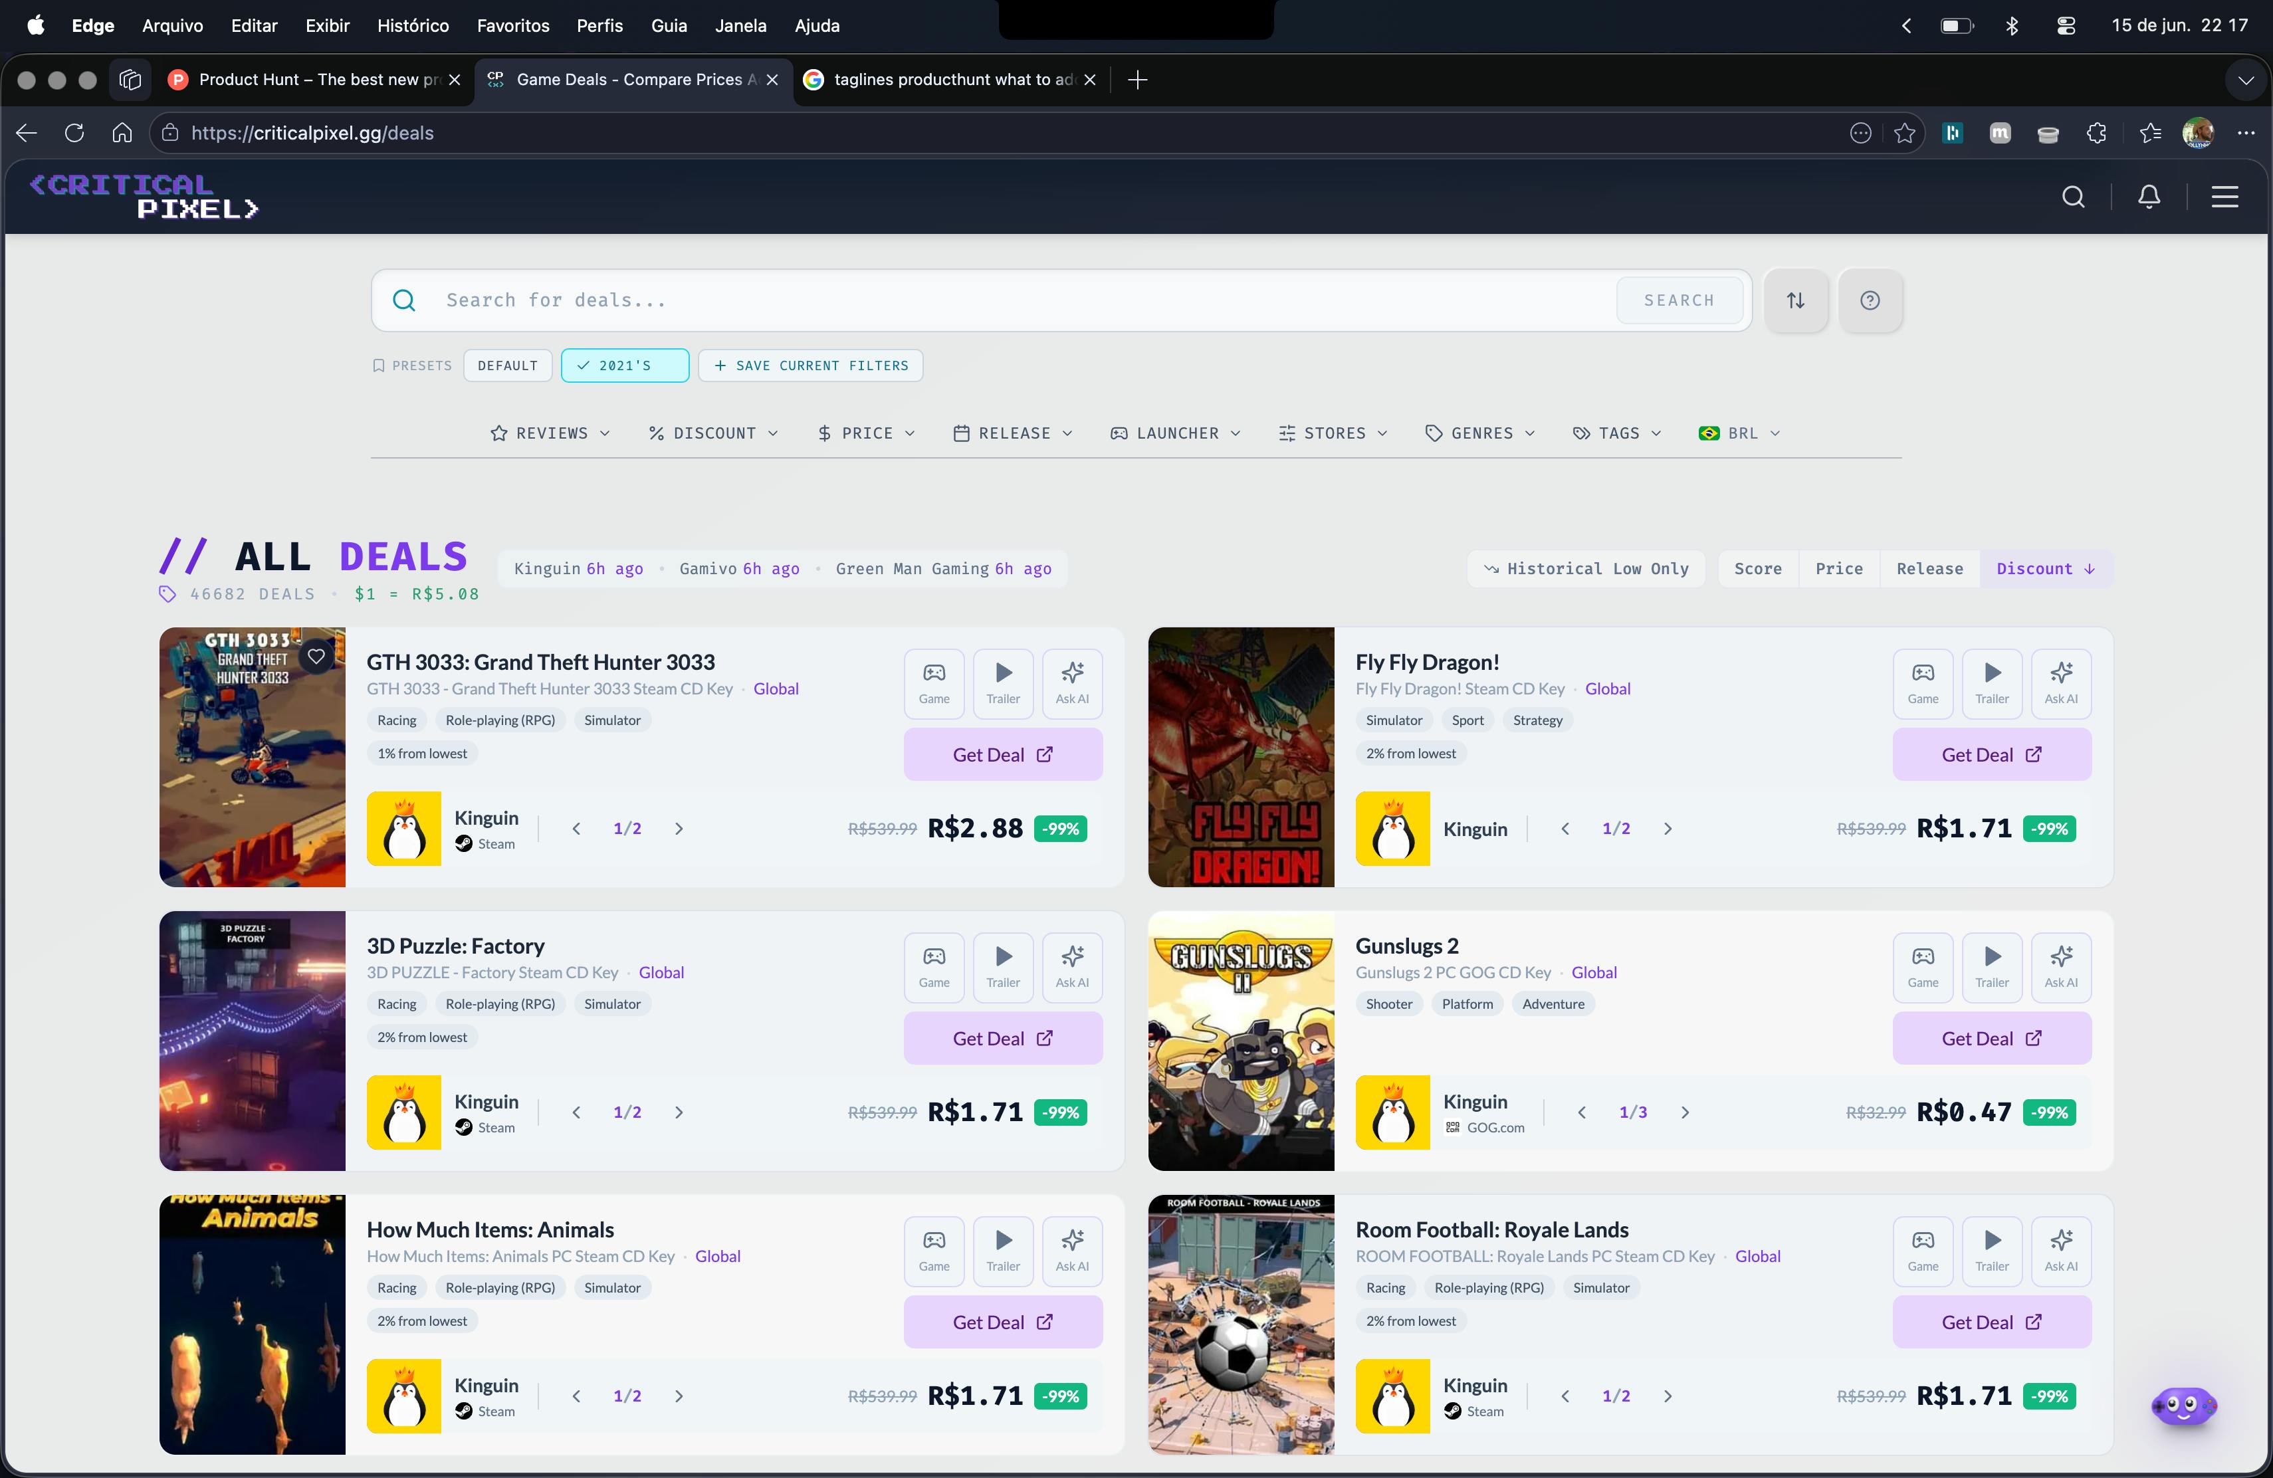This screenshot has width=2273, height=1478.
Task: Expand the LAUNCHER filter
Action: 1176,433
